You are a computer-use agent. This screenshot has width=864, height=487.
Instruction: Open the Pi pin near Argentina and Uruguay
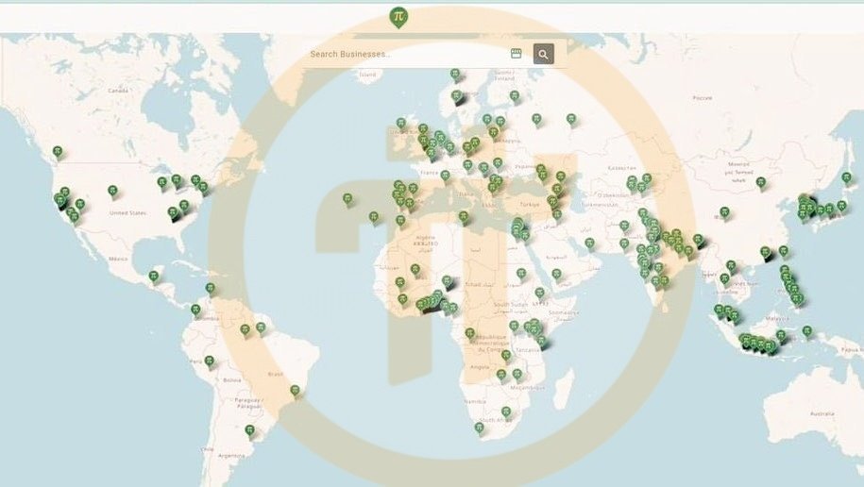pyautogui.click(x=249, y=430)
